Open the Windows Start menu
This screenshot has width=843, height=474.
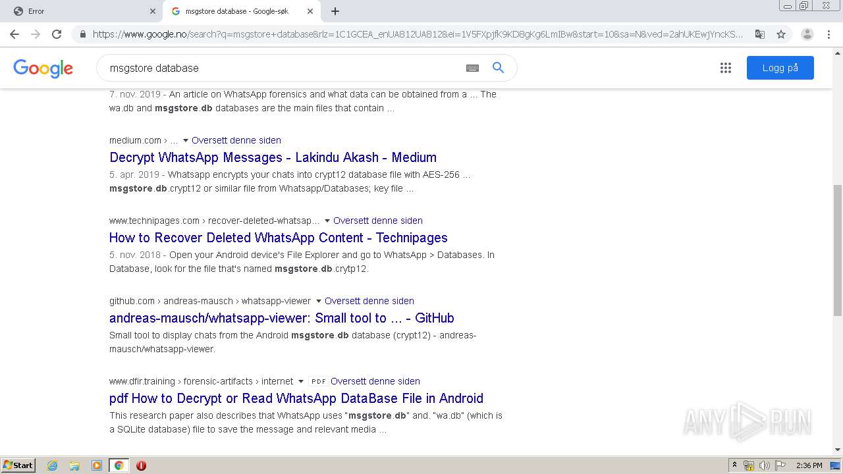coord(18,465)
